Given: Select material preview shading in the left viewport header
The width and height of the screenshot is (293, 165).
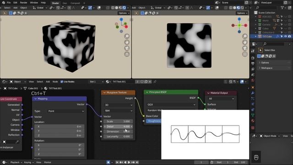Looking at the screenshot, I should 120,8.
